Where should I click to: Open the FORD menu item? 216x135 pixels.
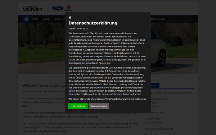click(35, 19)
